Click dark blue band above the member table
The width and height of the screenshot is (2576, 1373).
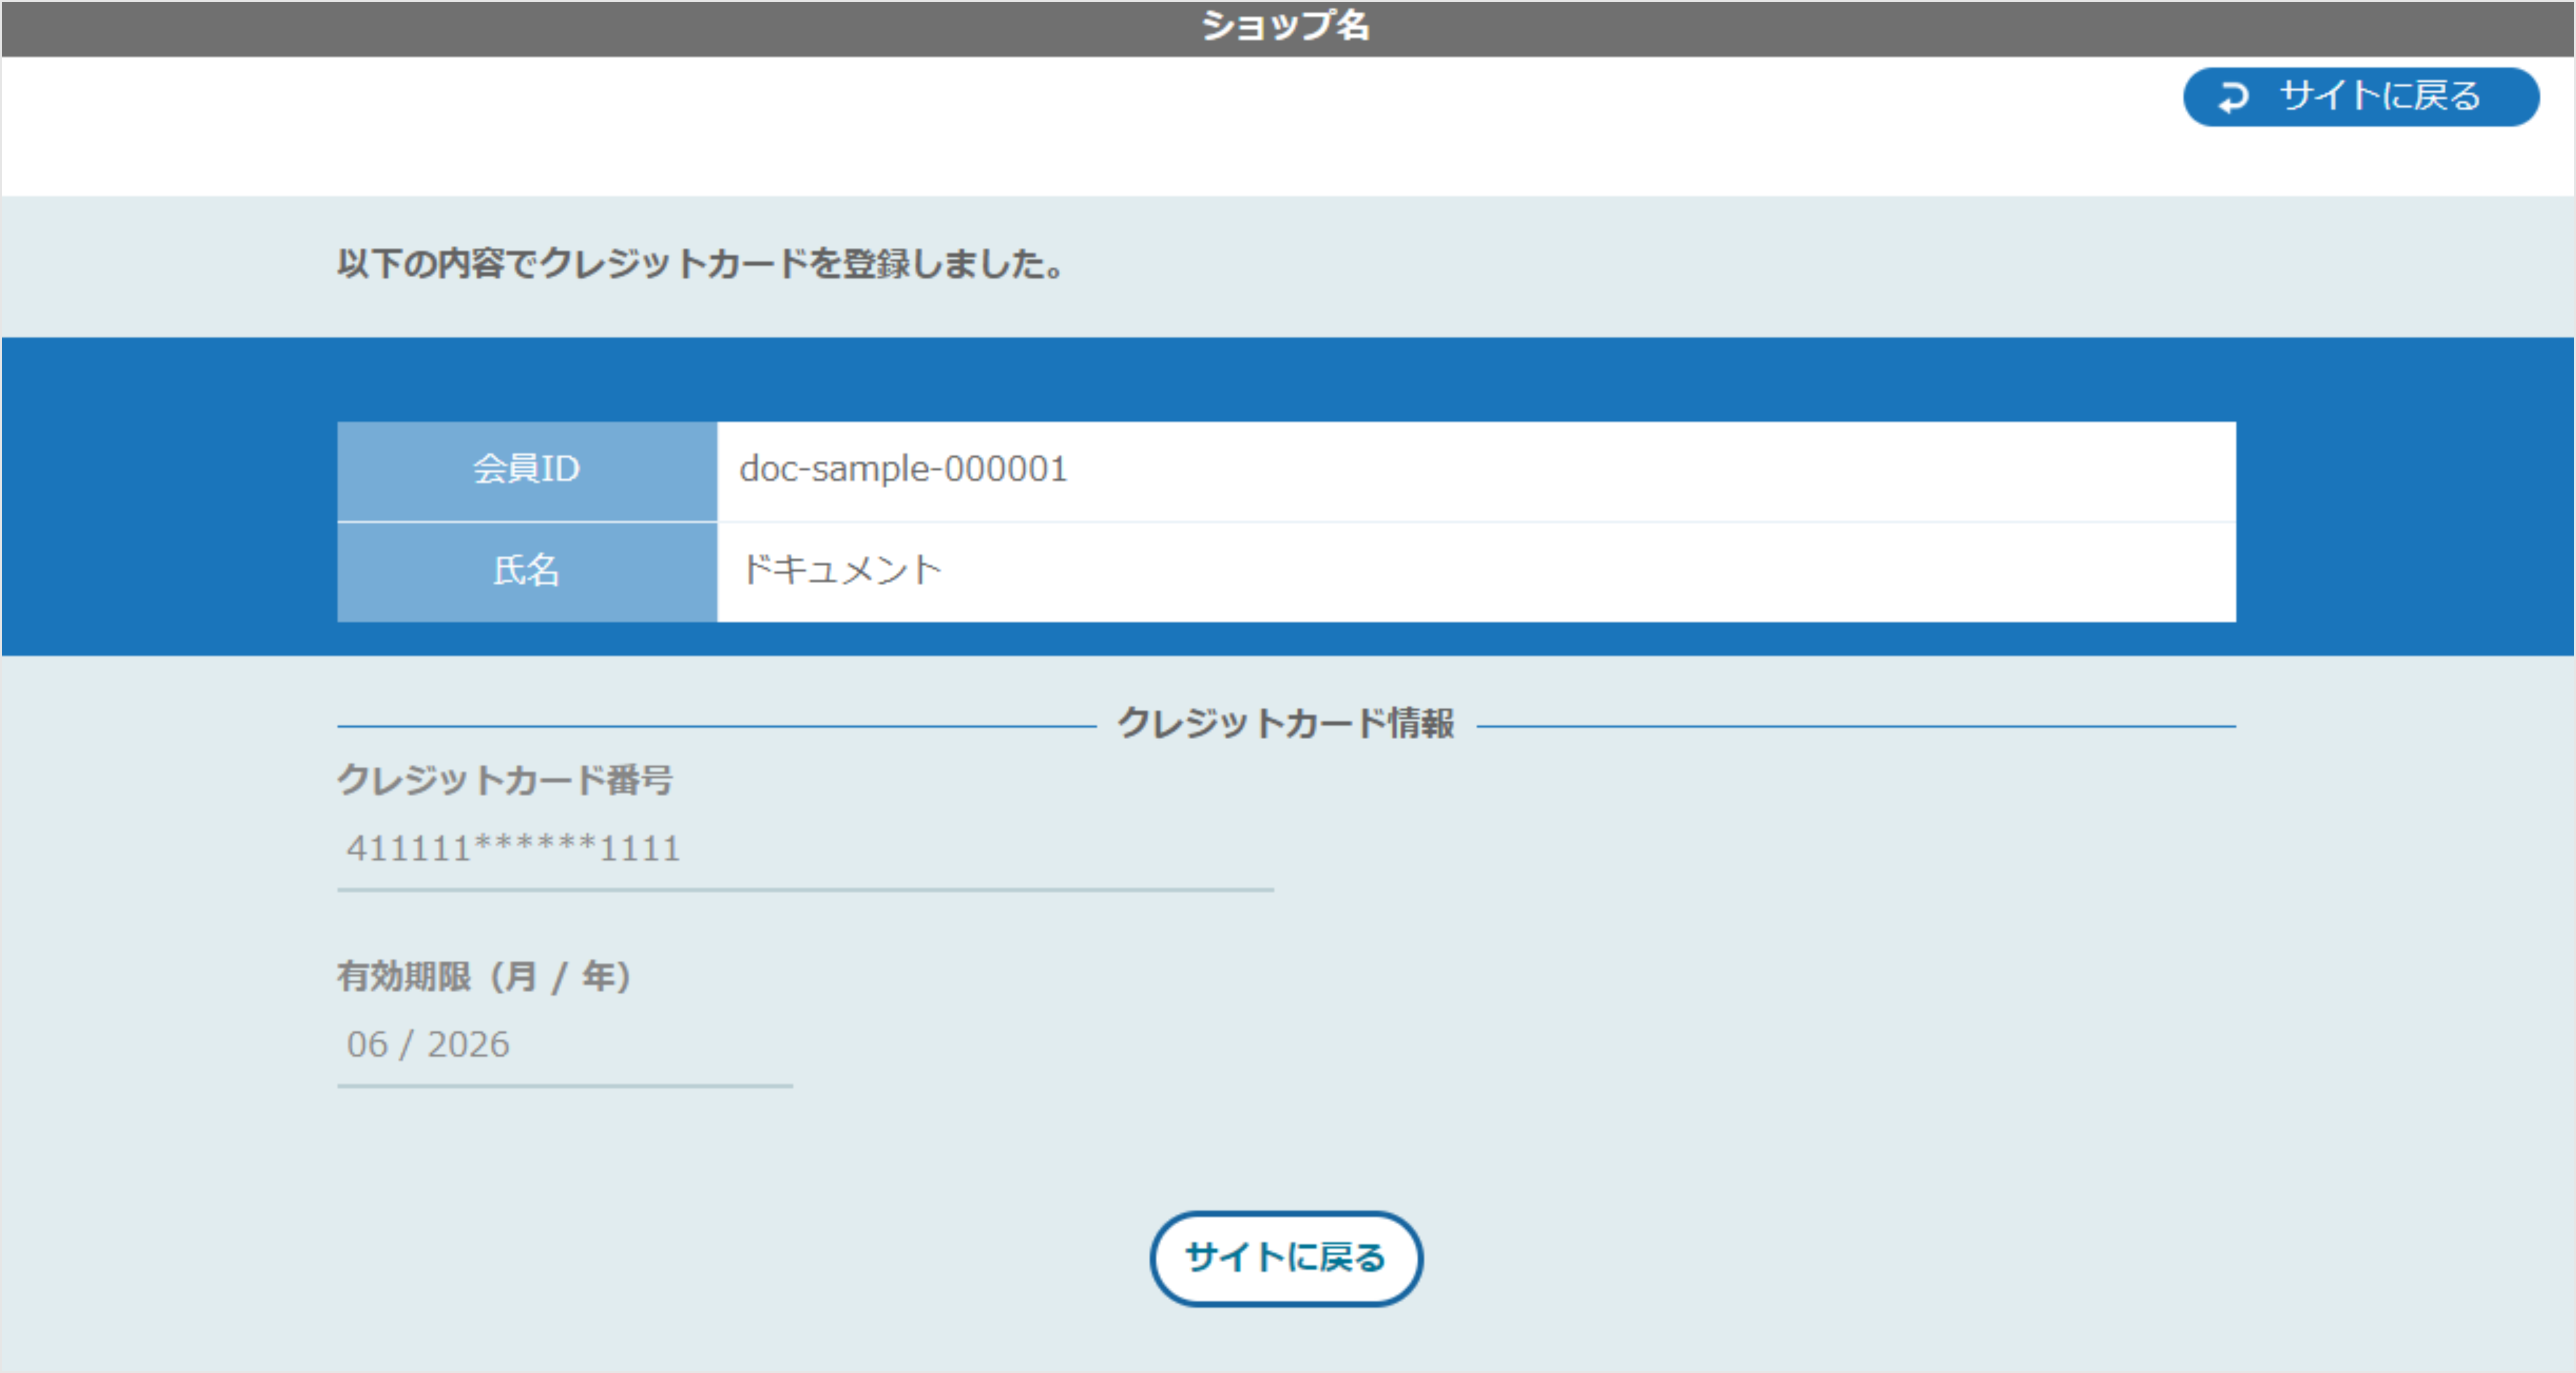tap(1286, 379)
